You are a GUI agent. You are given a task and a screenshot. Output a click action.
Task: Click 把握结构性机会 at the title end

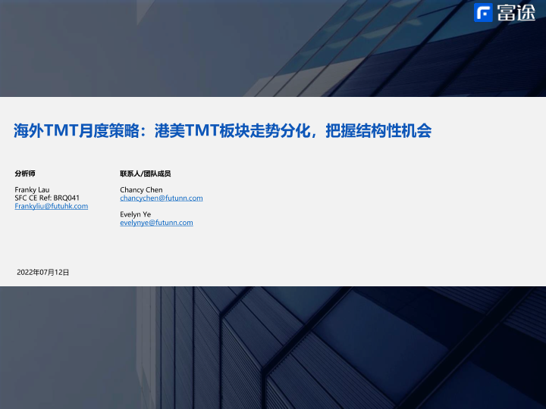tap(378, 131)
